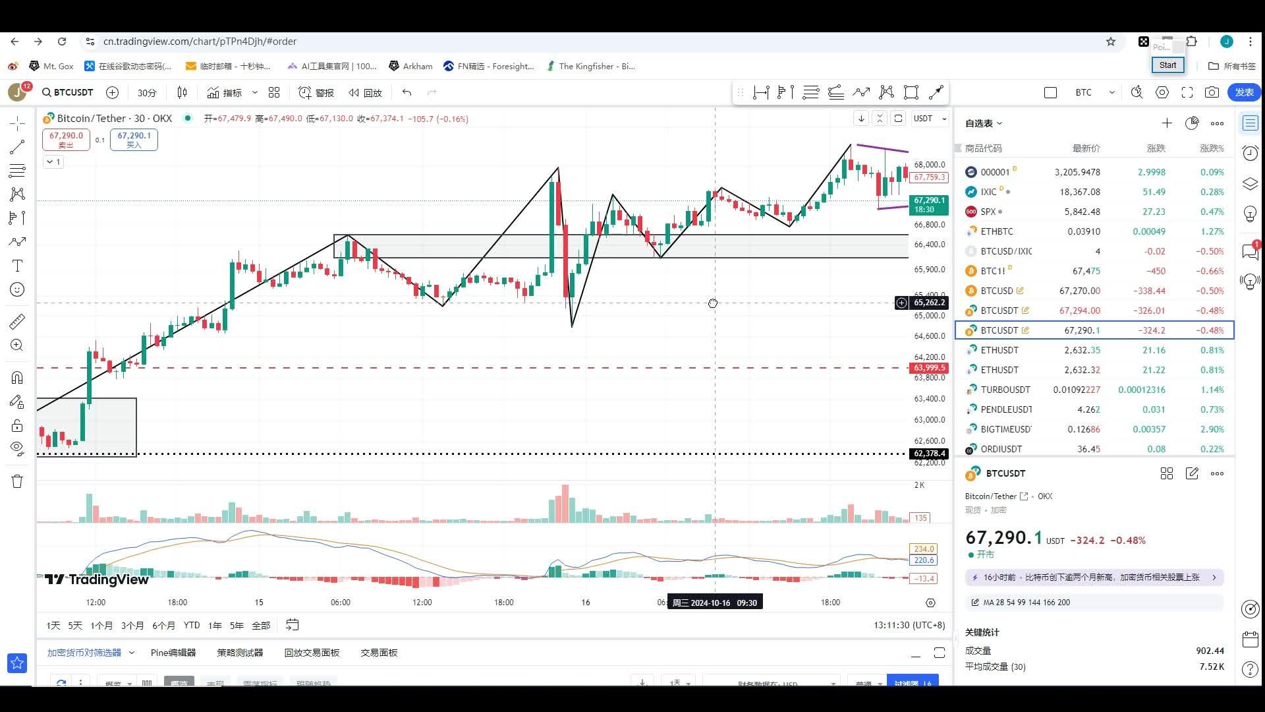Image resolution: width=1265 pixels, height=712 pixels.
Task: Open the 交易面板 tab
Action: (x=379, y=653)
